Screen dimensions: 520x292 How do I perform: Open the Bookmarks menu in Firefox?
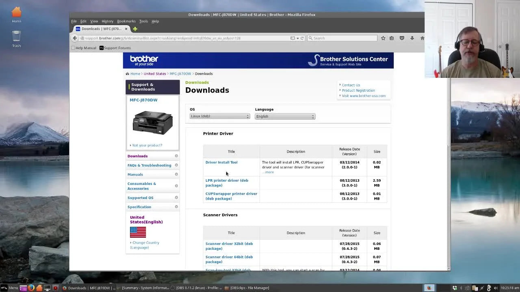[x=126, y=21]
